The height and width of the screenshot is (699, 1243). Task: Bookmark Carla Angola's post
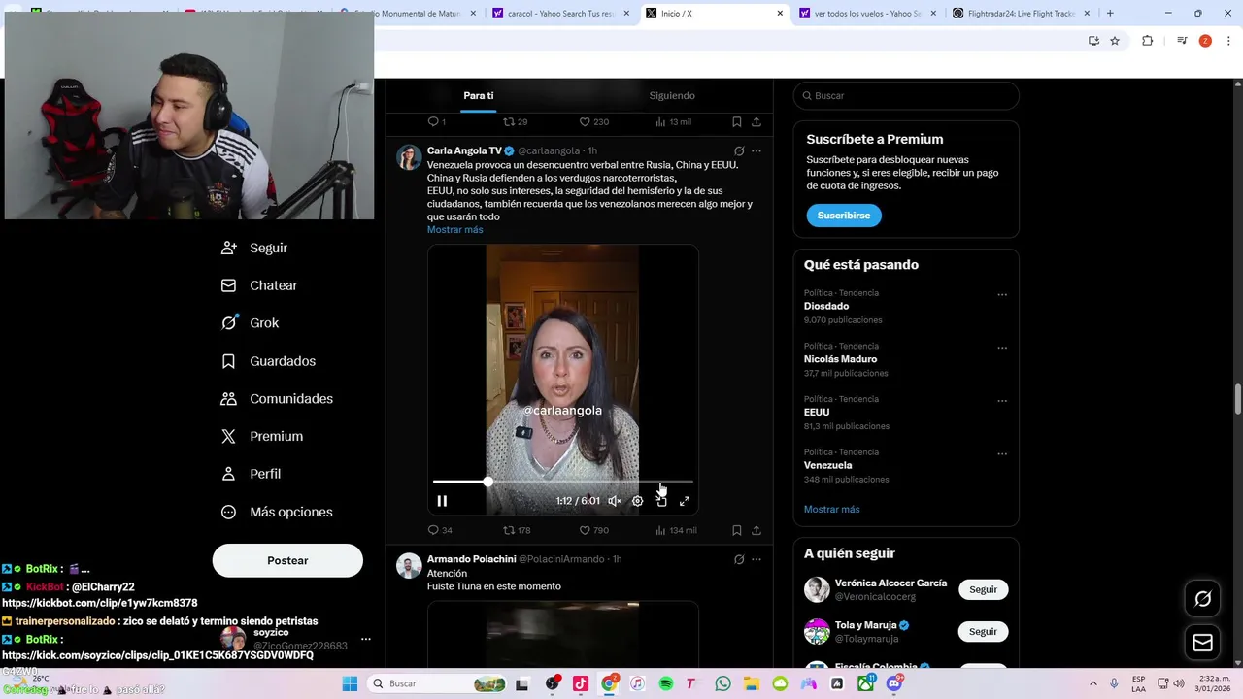click(x=737, y=530)
